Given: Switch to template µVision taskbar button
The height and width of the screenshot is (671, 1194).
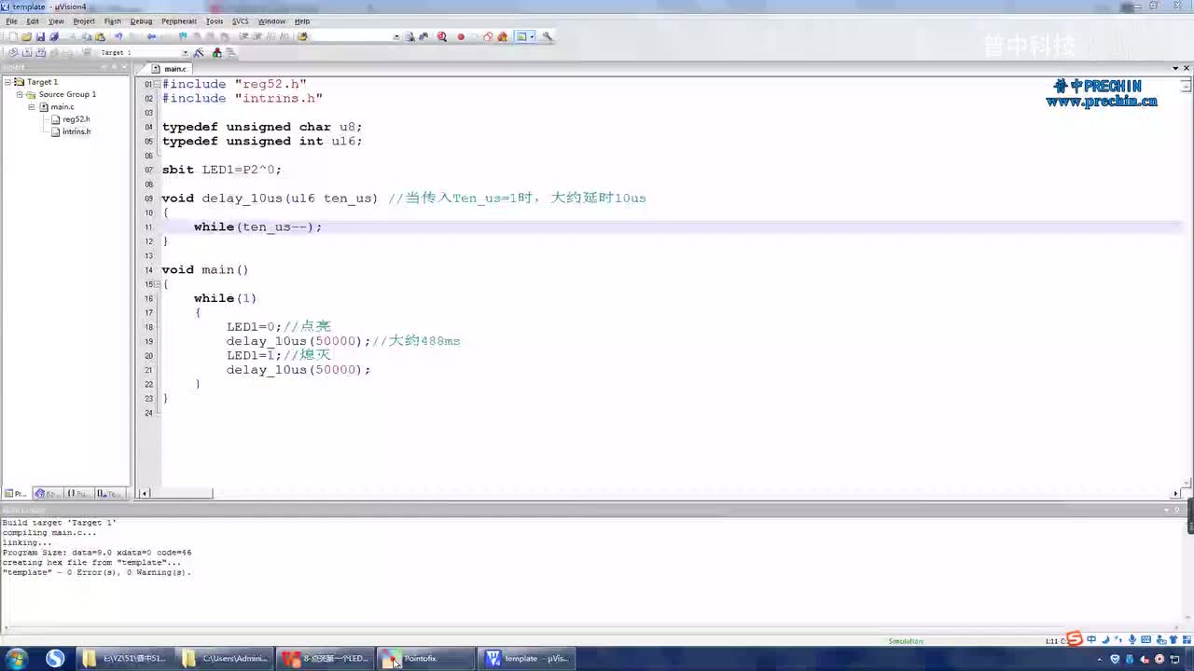Looking at the screenshot, I should pyautogui.click(x=526, y=658).
